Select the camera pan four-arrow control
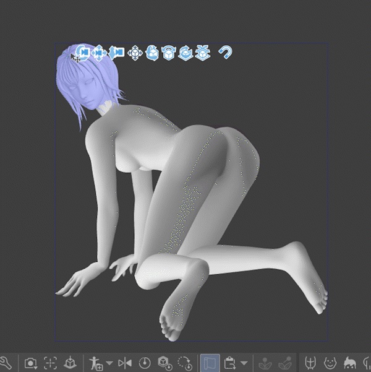The height and width of the screenshot is (372, 371). click(99, 53)
